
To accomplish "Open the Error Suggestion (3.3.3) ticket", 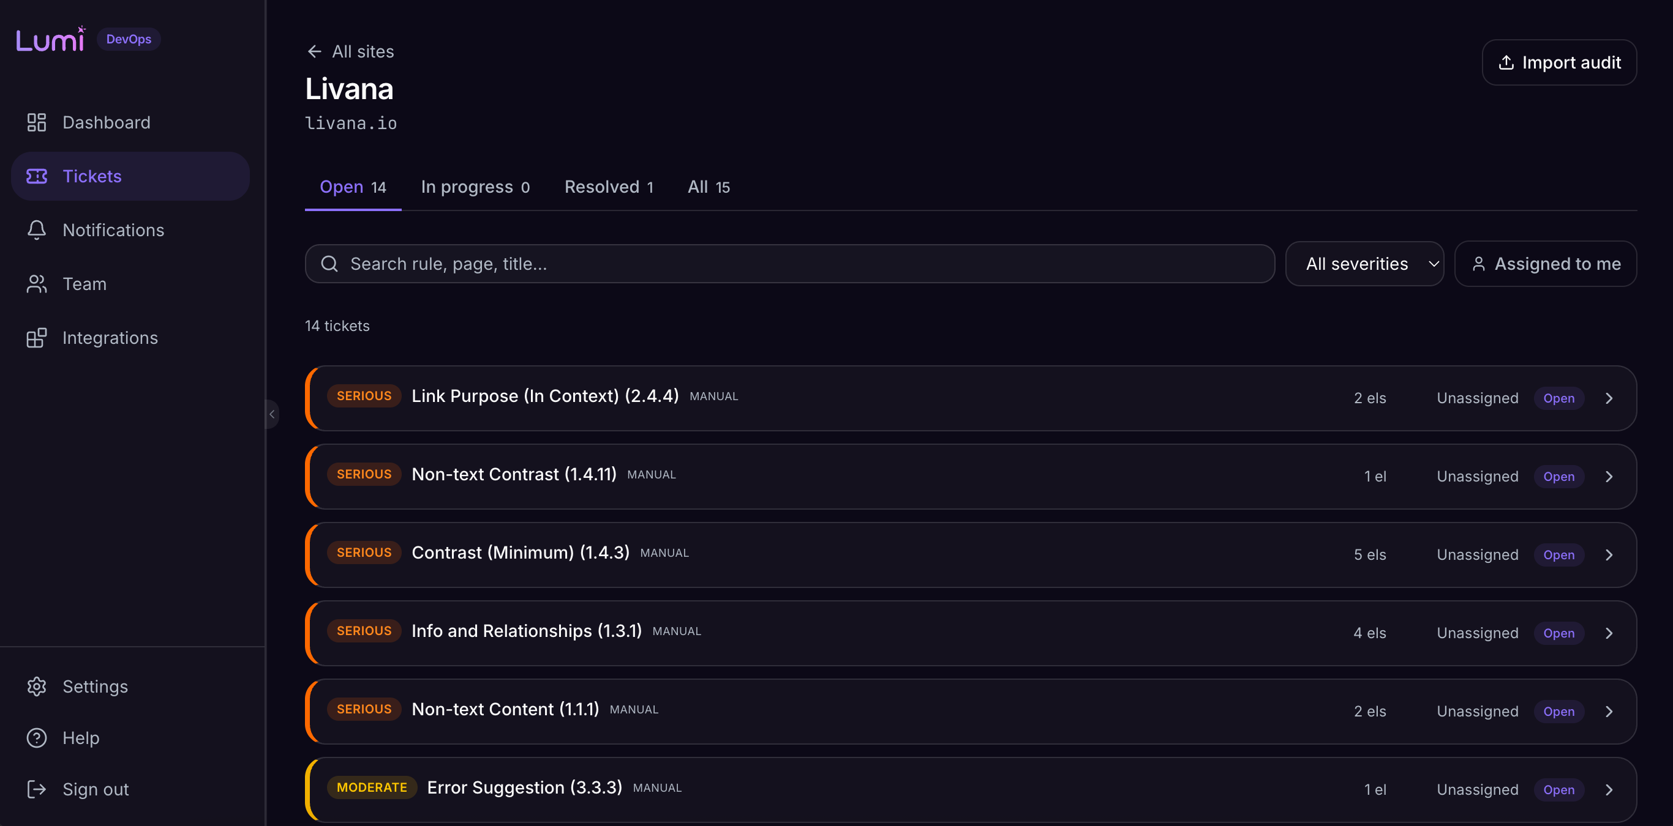I will coord(970,790).
